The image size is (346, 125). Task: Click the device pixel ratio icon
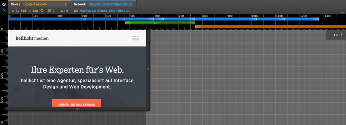pyautogui.click(x=49, y=11)
